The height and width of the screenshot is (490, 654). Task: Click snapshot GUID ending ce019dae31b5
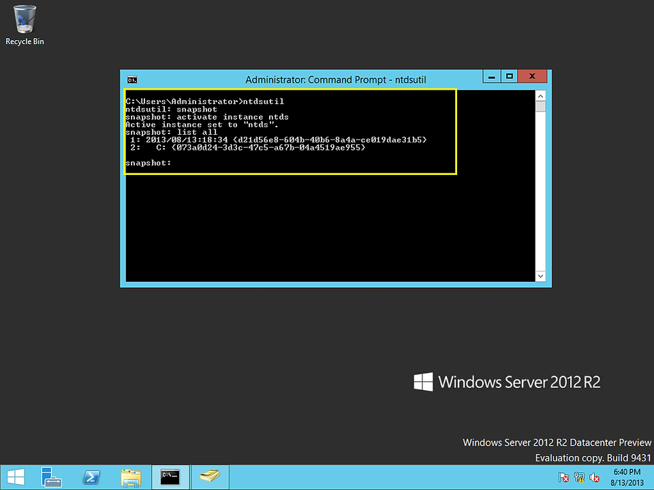coord(330,140)
